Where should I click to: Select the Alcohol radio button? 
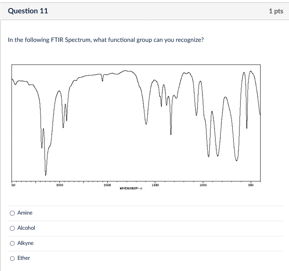click(12, 228)
